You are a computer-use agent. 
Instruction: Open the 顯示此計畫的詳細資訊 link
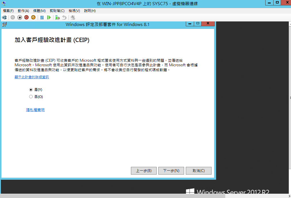tap(32, 77)
